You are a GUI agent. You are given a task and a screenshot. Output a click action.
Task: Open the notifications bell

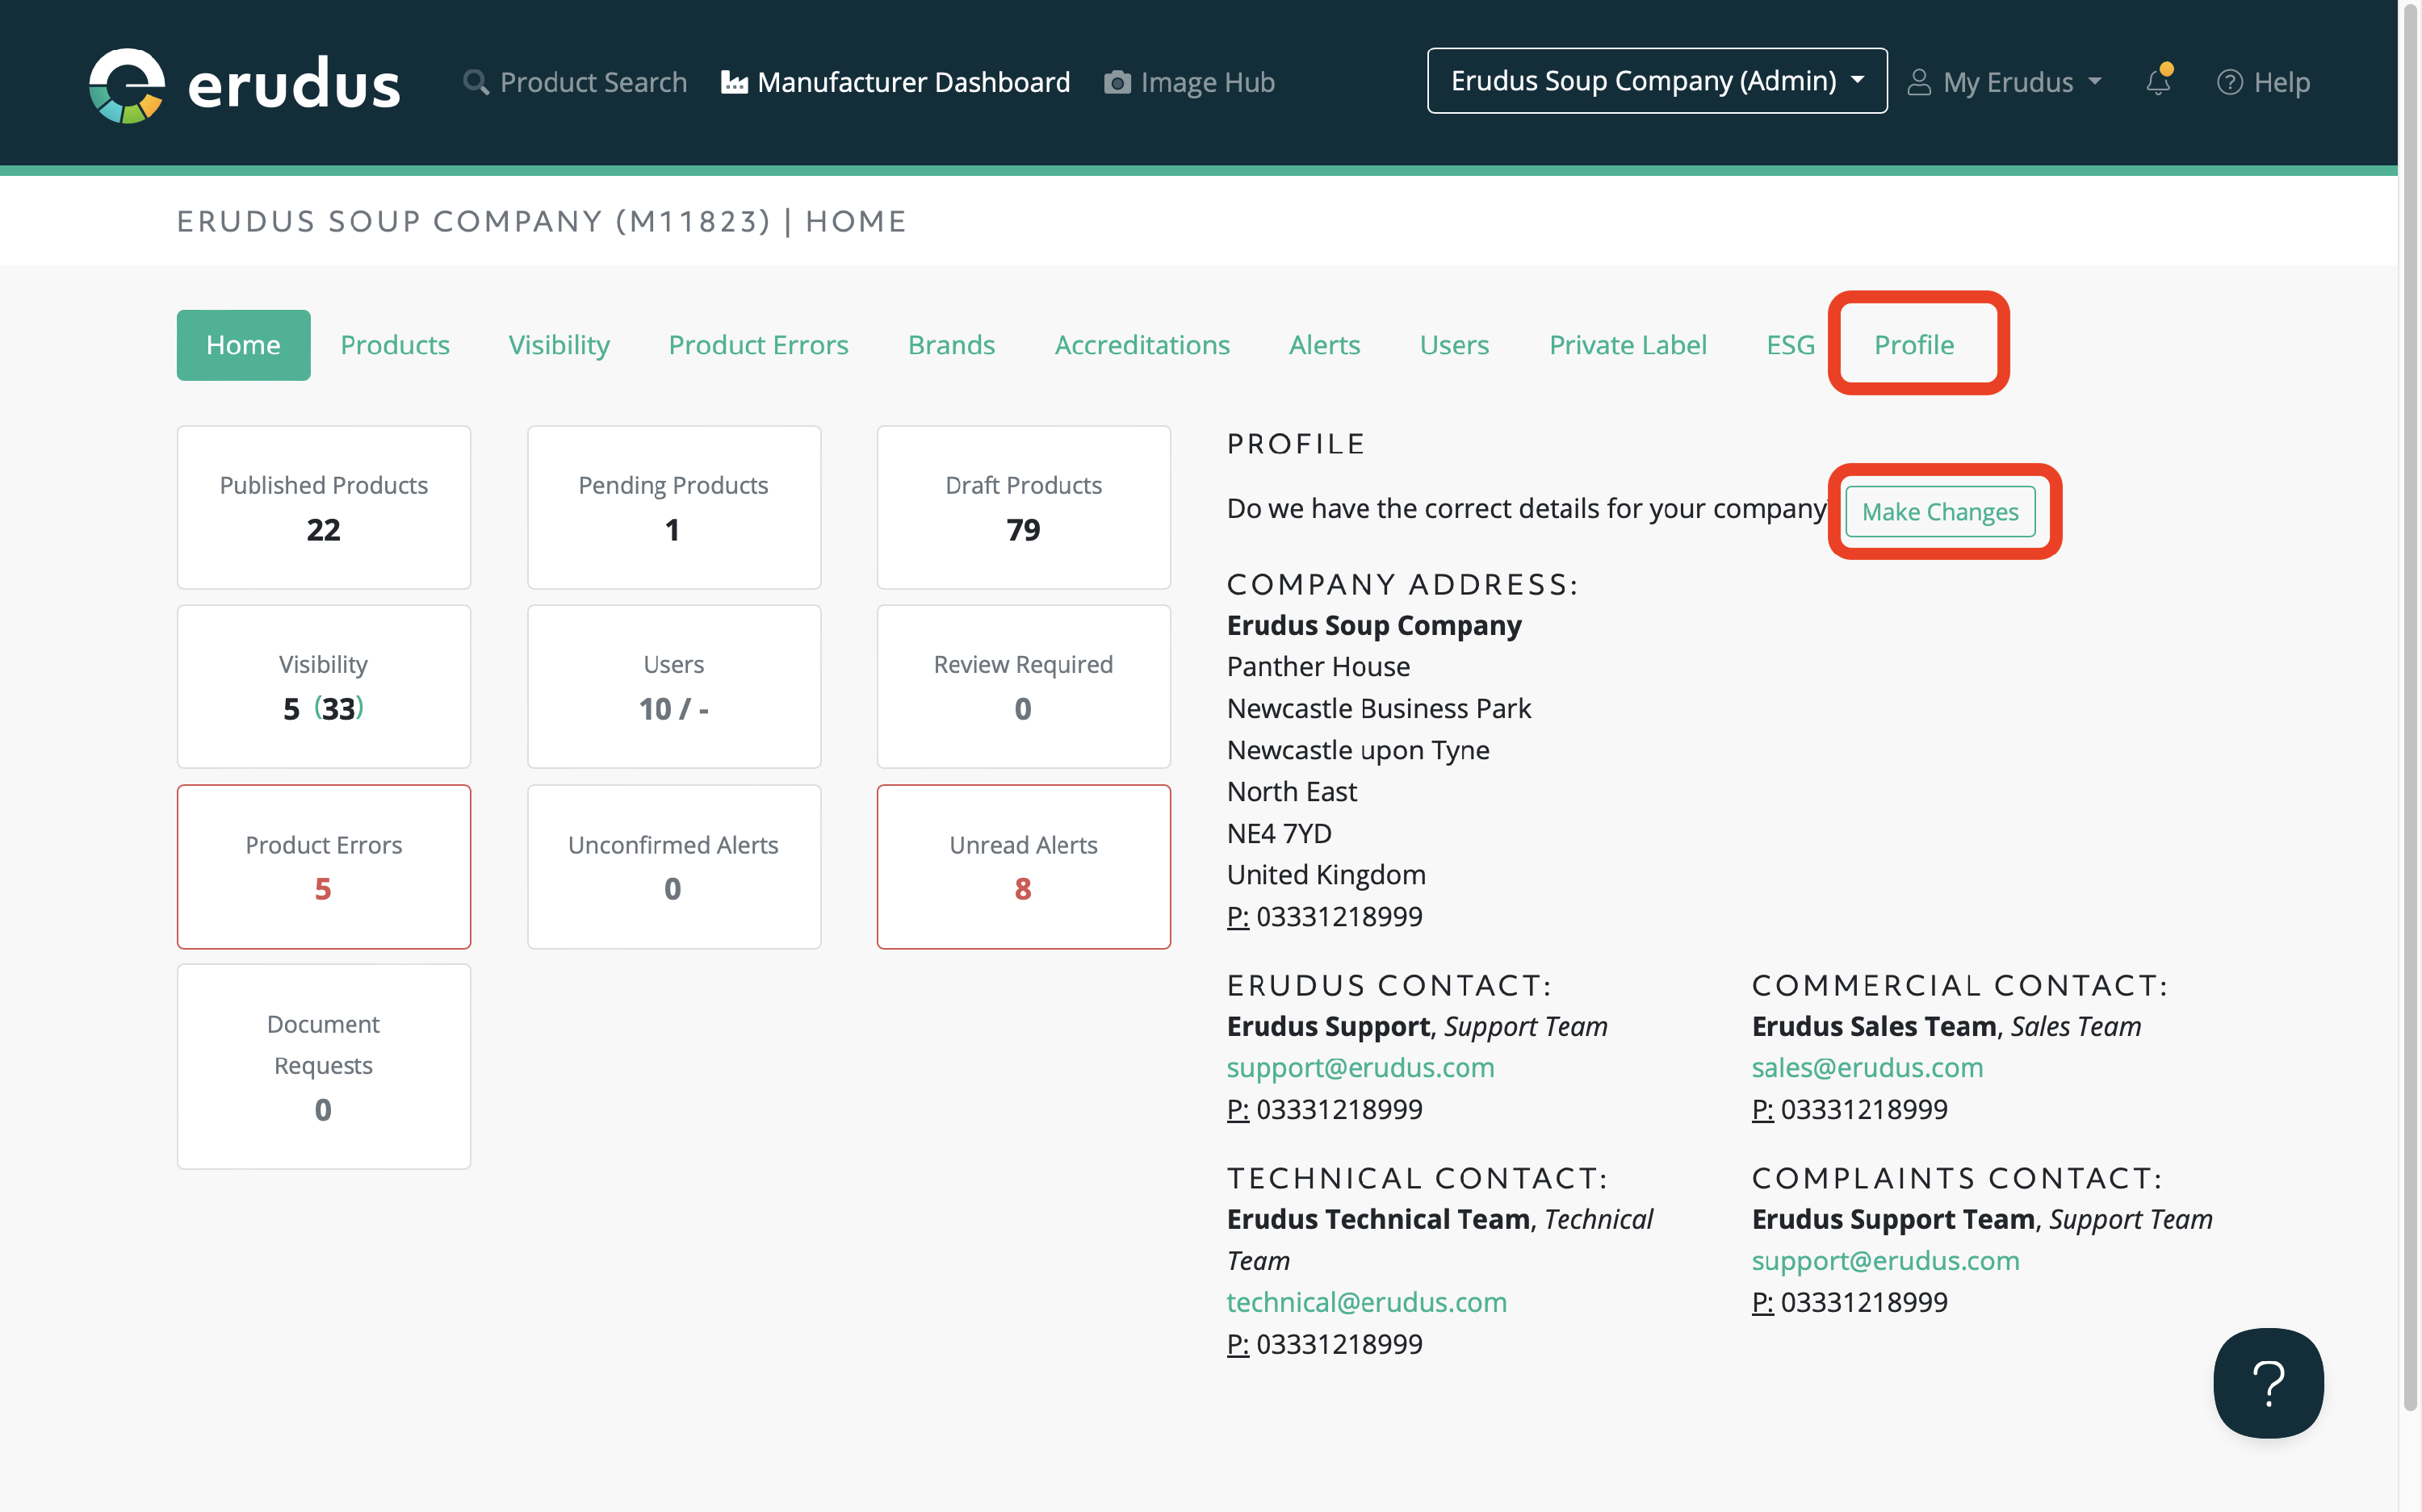pyautogui.click(x=2158, y=82)
